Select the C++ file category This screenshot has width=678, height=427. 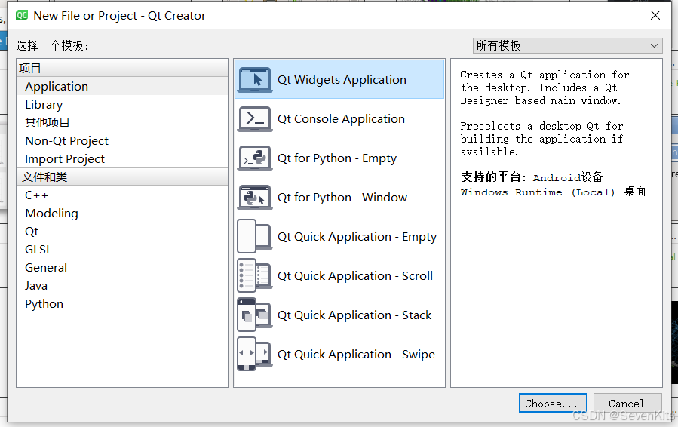tap(122, 195)
